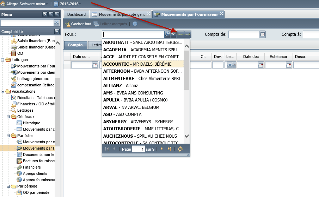
Task: Open Allegro Software nv/sa company menu
Action: 24,4
